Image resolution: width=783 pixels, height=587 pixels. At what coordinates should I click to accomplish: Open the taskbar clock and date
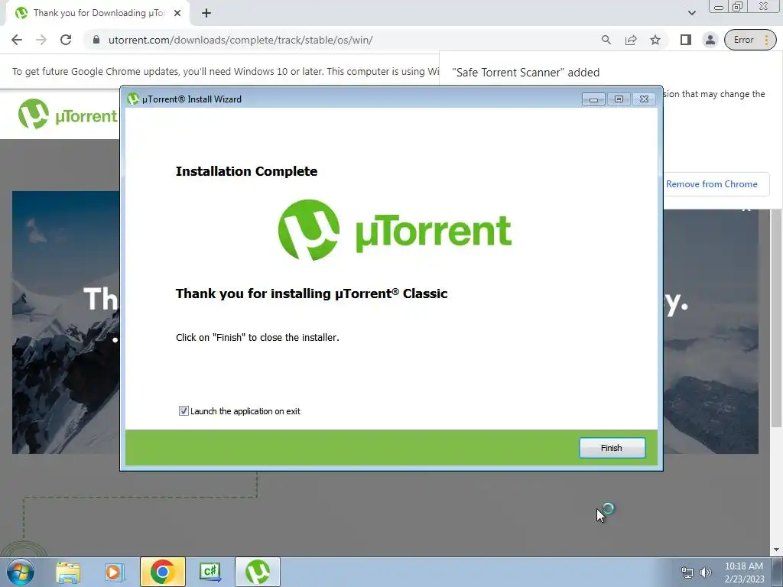tap(744, 572)
